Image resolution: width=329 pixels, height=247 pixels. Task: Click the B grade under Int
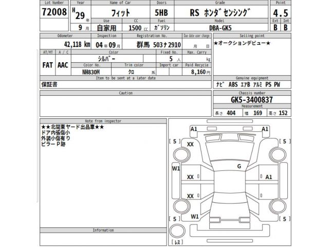(286, 27)
